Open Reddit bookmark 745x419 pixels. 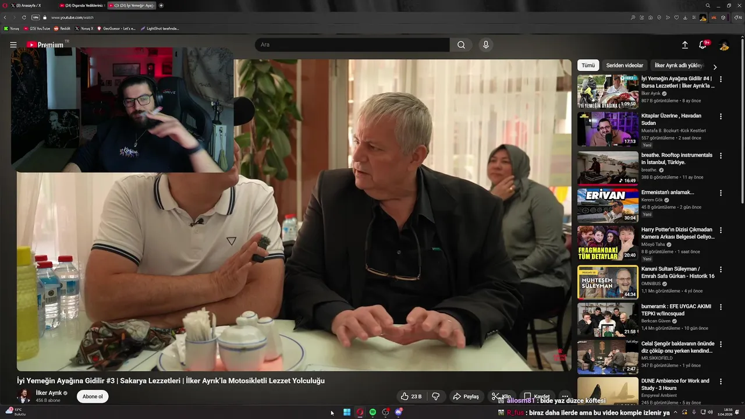tap(62, 28)
